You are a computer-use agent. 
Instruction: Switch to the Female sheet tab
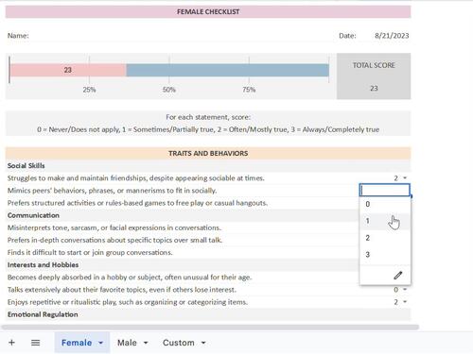(x=77, y=343)
